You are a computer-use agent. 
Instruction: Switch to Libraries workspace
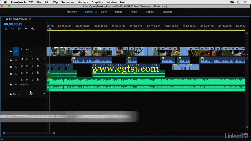coord(168,12)
